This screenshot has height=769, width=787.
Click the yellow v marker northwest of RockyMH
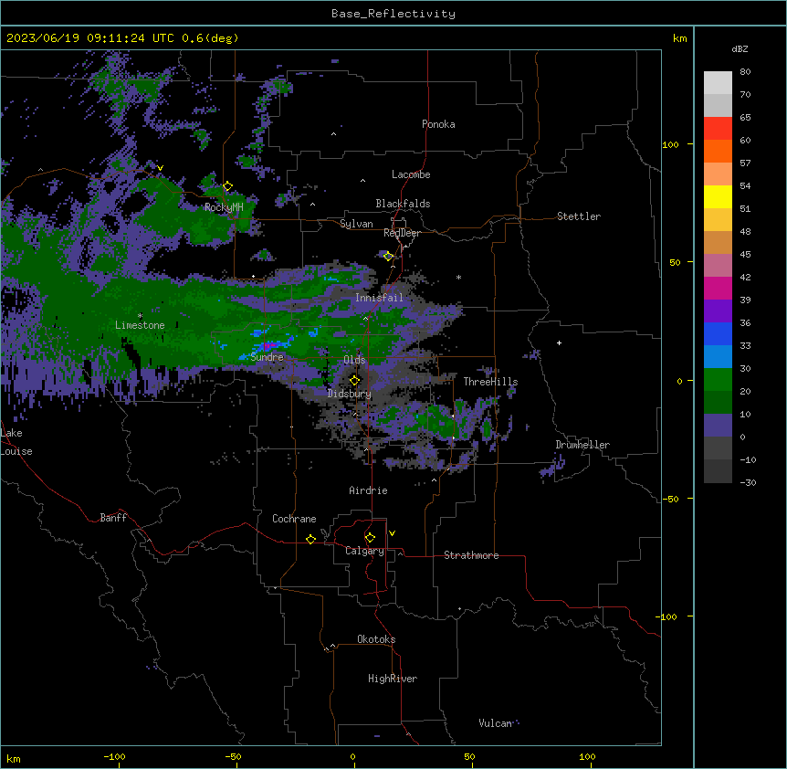click(160, 168)
